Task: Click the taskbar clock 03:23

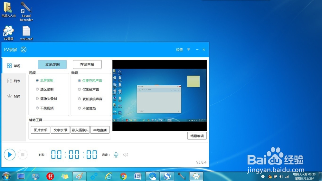Action: [304, 176]
